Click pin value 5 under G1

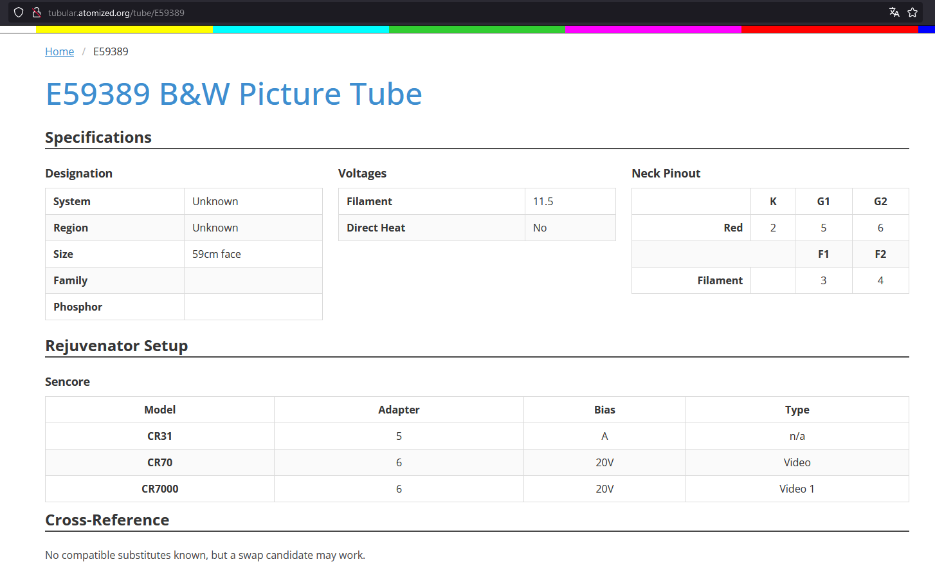tap(824, 228)
